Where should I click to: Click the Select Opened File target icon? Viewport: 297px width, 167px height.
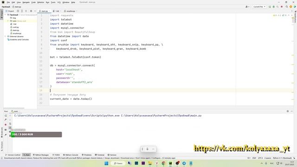pyautogui.click(x=18, y=11)
